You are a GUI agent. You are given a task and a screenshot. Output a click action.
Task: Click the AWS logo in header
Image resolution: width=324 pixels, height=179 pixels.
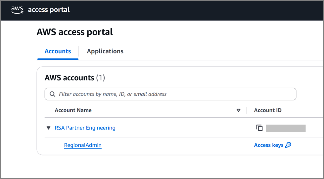[x=17, y=10]
